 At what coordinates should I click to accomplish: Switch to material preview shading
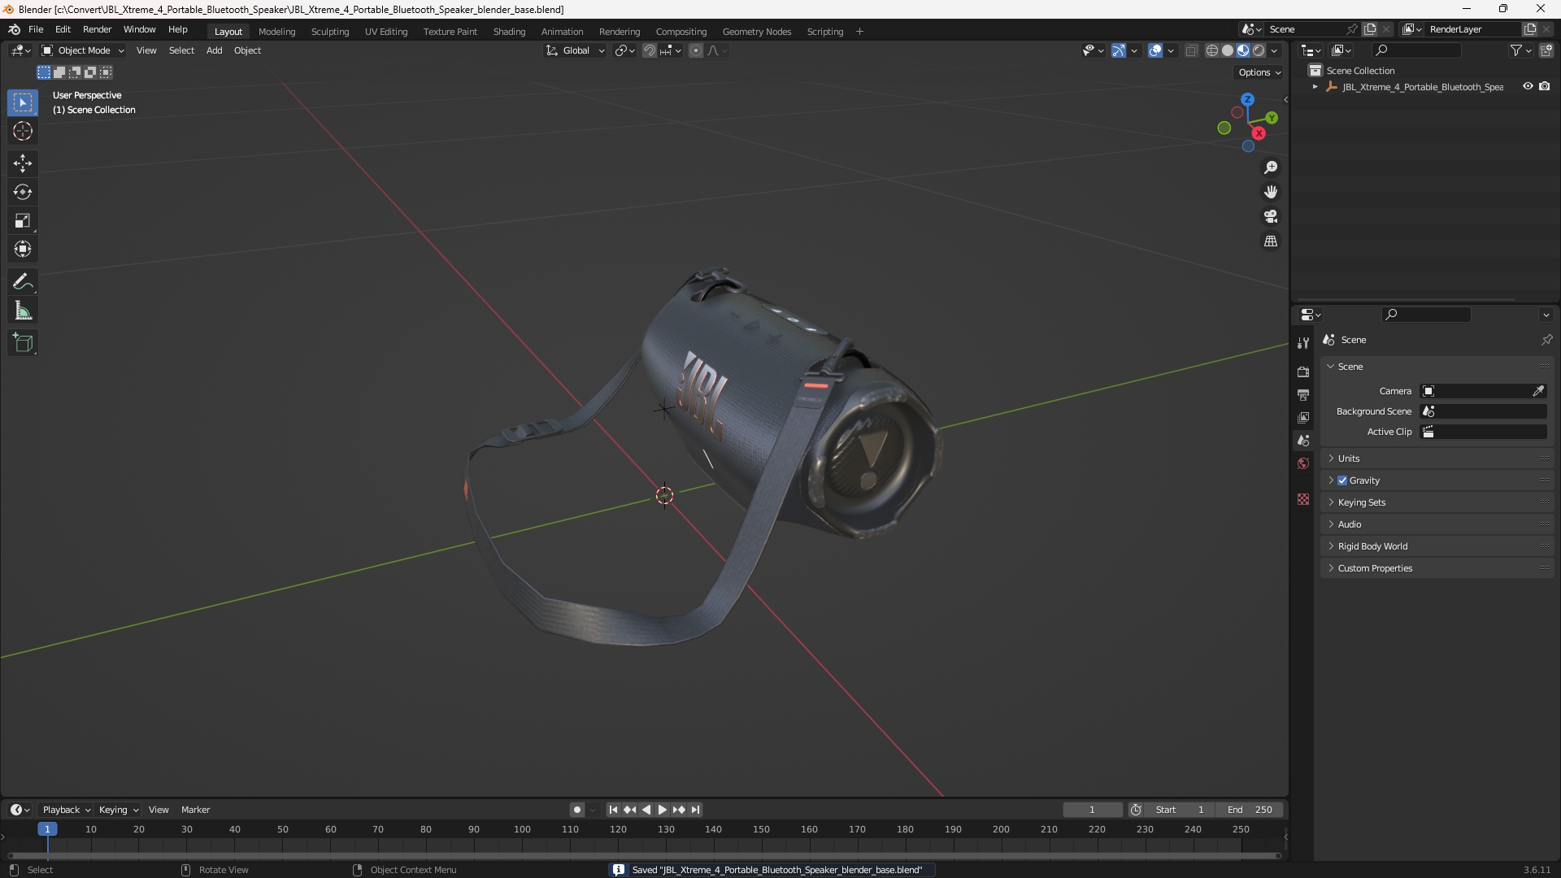tap(1243, 50)
